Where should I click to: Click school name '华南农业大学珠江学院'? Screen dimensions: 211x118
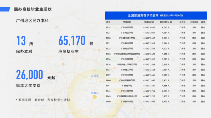click(127, 65)
